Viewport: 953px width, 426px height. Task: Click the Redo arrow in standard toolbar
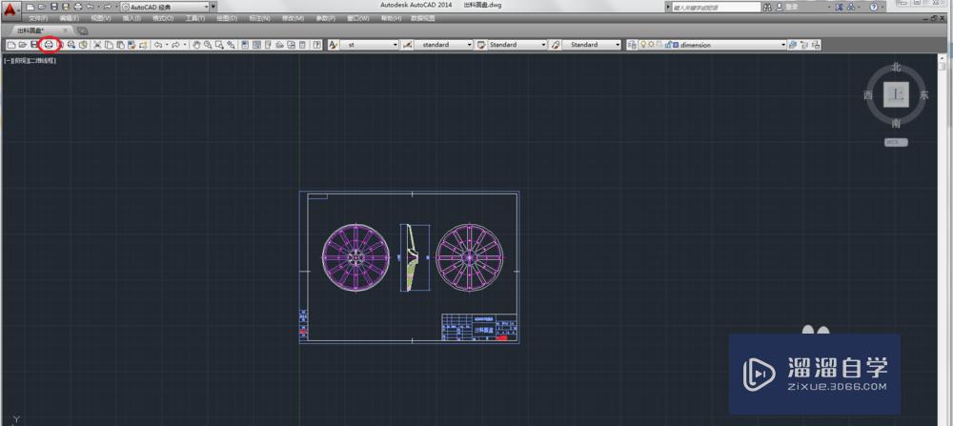point(175,45)
